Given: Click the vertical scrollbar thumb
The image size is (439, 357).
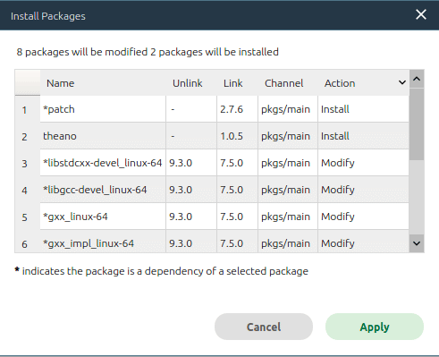Looking at the screenshot, I should coord(417,124).
